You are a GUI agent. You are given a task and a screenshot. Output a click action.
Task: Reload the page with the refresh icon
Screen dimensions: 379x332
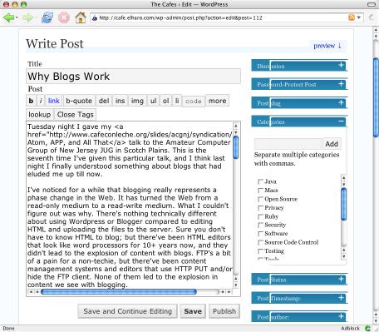click(47, 17)
